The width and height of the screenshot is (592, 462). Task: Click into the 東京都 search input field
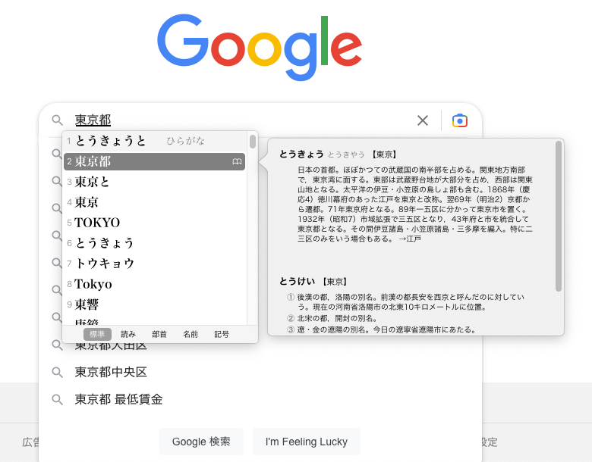241,120
